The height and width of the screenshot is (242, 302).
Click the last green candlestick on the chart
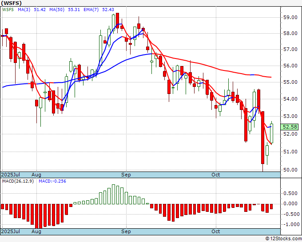(x=271, y=133)
